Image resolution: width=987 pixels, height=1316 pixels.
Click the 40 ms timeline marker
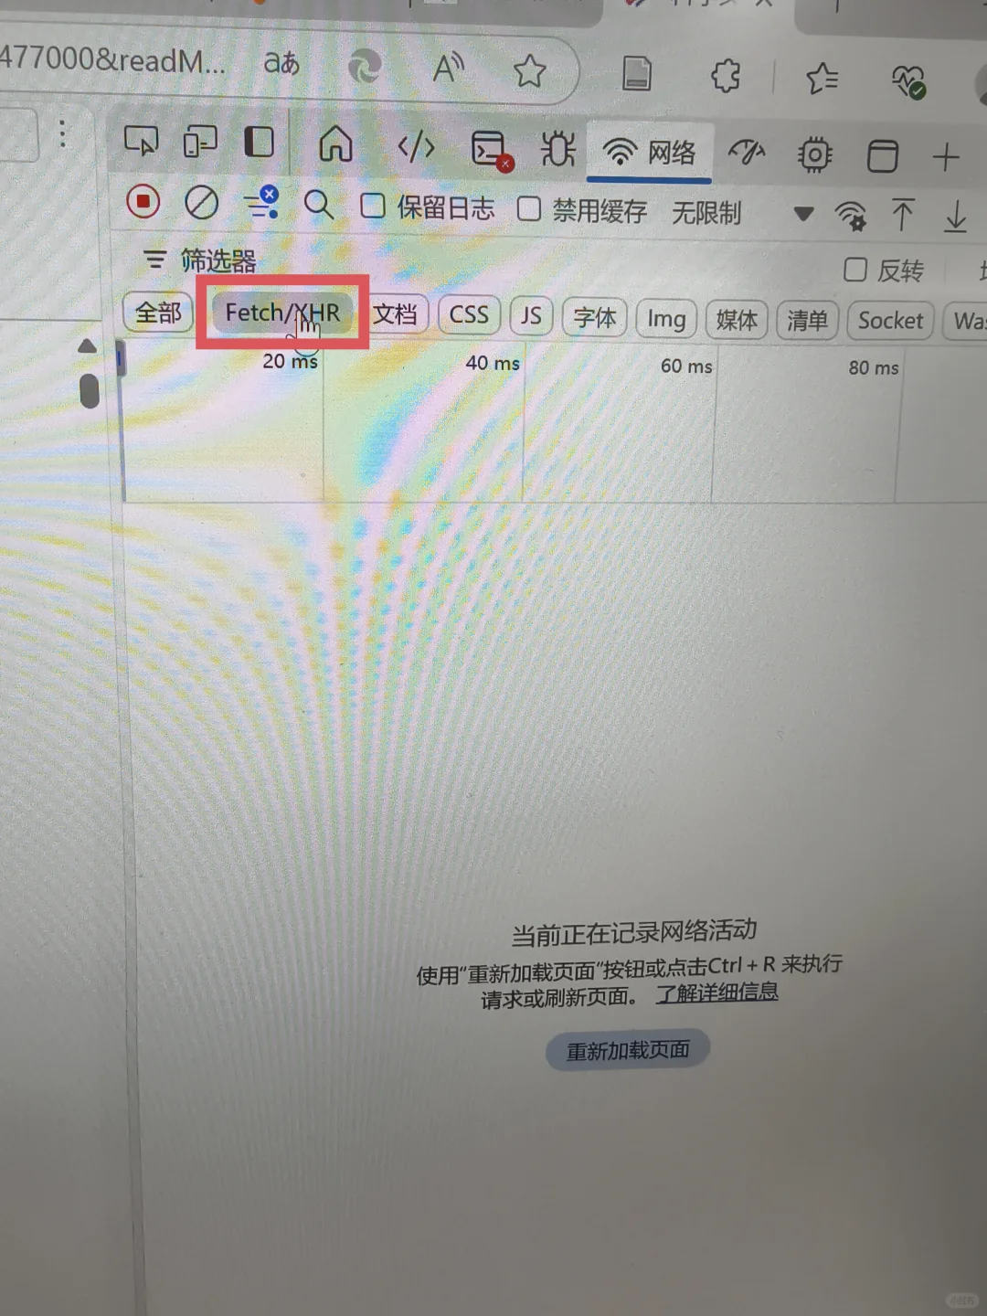pyautogui.click(x=493, y=363)
